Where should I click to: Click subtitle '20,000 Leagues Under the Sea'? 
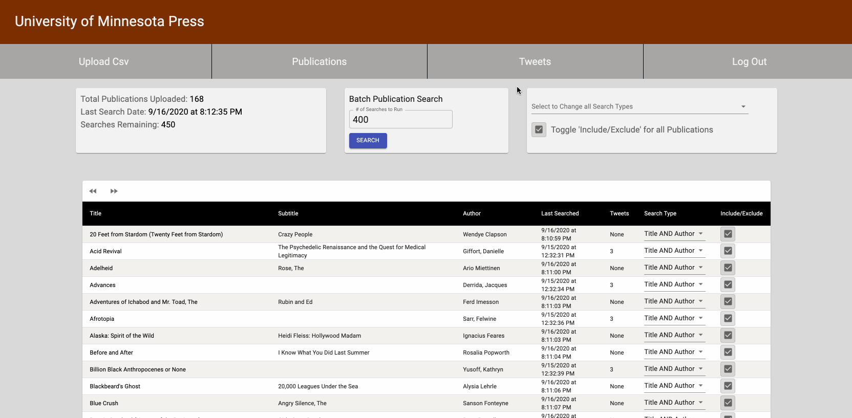318,386
